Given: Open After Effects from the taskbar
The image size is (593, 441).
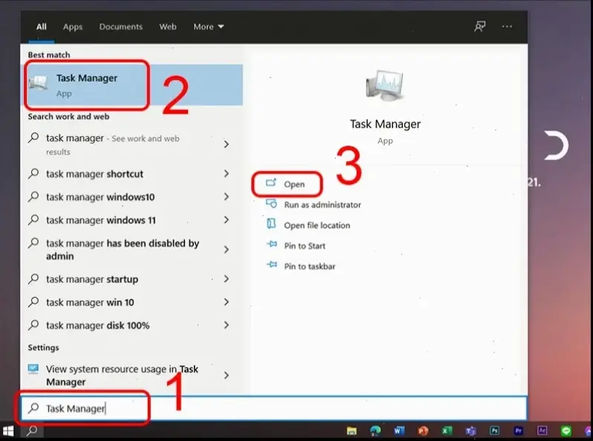Looking at the screenshot, I should (542, 431).
